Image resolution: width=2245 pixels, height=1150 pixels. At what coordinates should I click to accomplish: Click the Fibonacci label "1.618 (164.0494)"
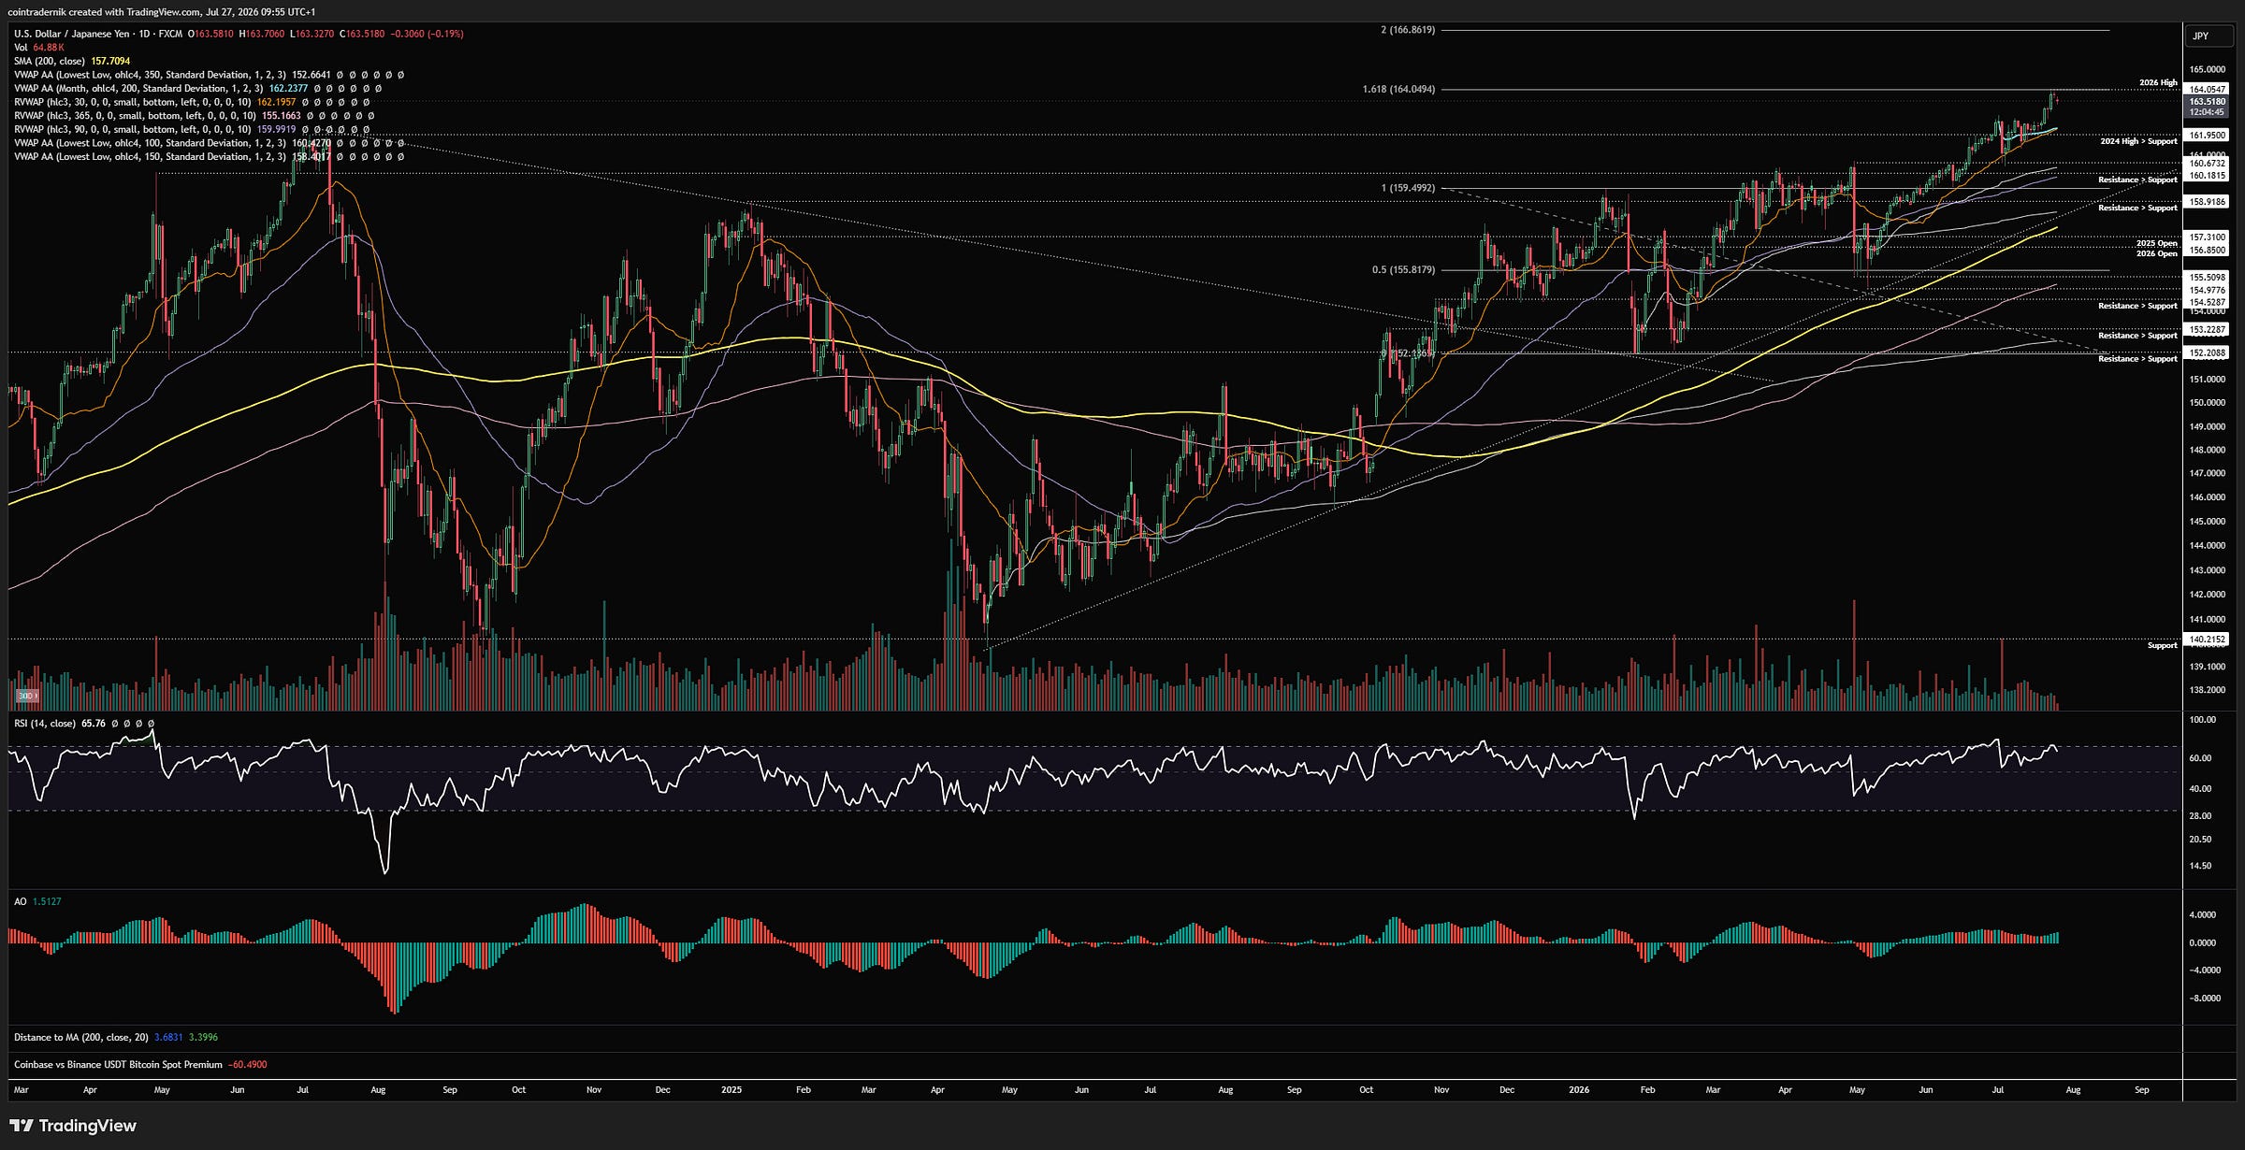1398,90
